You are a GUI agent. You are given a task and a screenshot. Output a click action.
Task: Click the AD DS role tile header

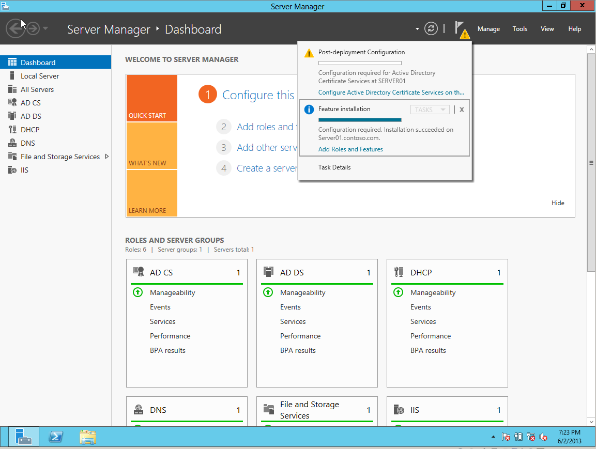(317, 272)
